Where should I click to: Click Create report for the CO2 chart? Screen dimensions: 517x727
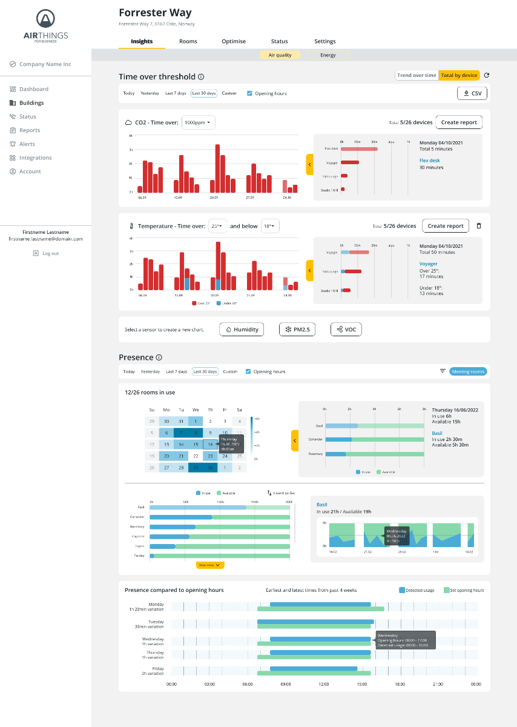[459, 122]
